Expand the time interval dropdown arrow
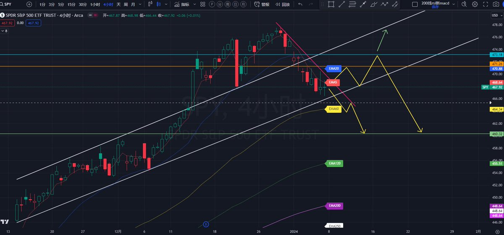The image size is (504, 235). point(139,4)
